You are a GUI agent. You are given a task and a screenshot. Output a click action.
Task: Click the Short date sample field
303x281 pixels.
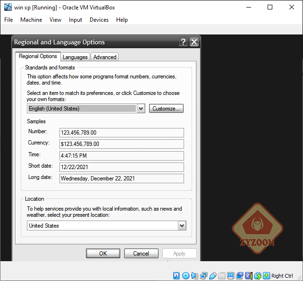point(122,167)
